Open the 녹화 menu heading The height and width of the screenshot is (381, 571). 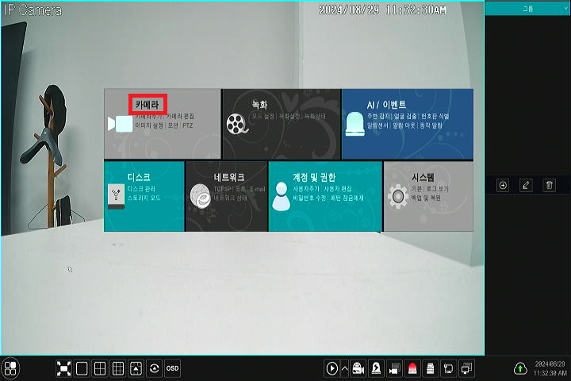point(259,105)
